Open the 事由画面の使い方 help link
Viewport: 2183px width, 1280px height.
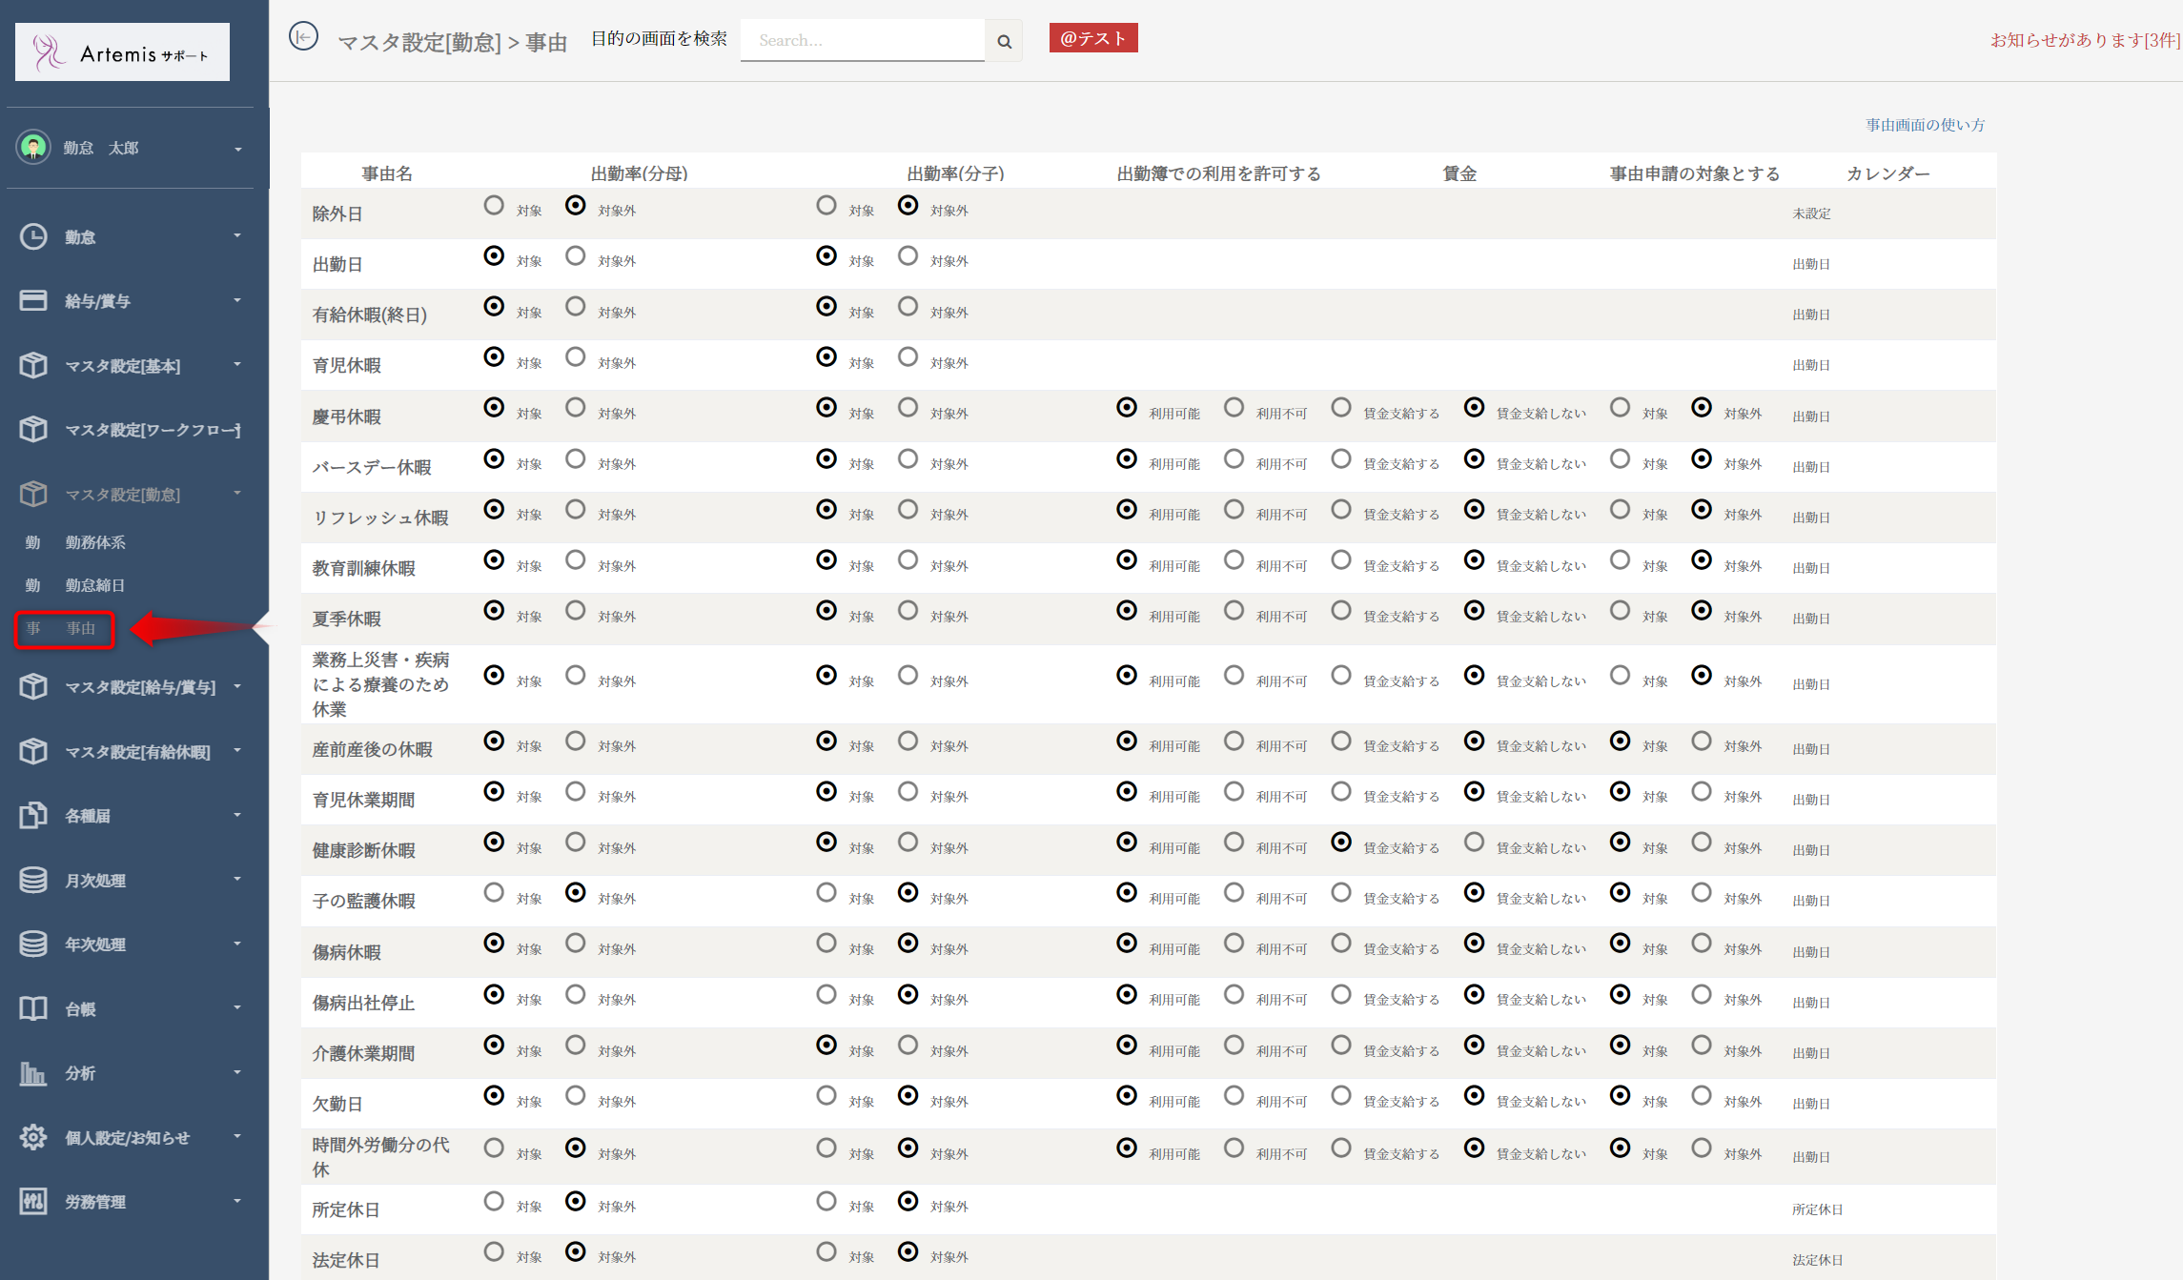point(1925,125)
